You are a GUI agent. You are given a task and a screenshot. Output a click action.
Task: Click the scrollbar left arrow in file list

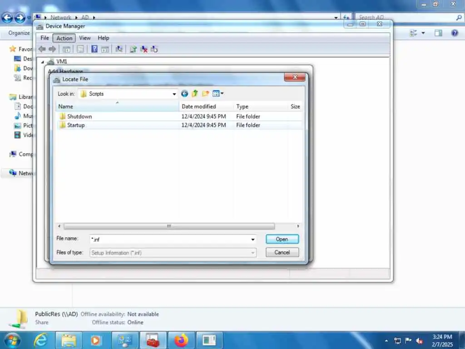click(x=59, y=226)
